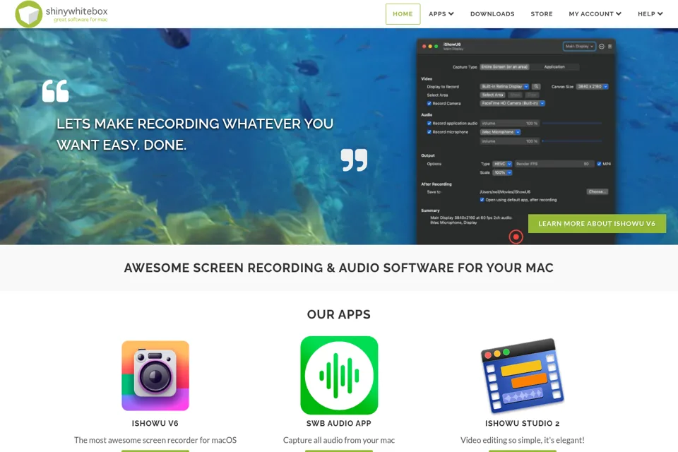Open the Downloads page
The image size is (678, 452).
click(492, 14)
